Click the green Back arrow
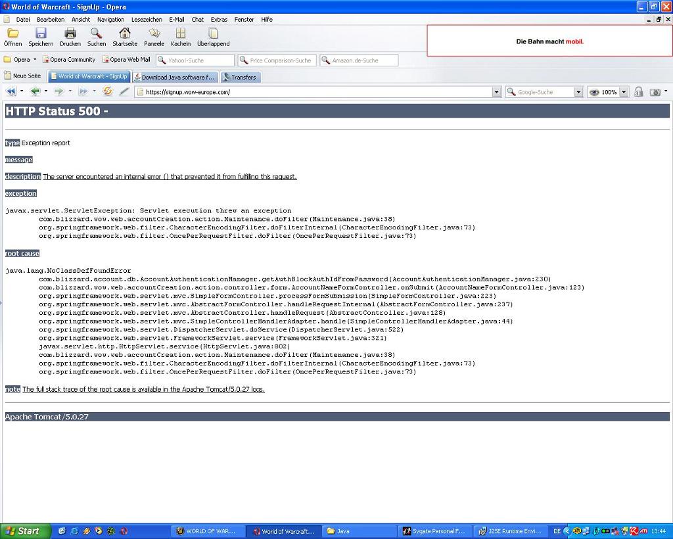 35,91
